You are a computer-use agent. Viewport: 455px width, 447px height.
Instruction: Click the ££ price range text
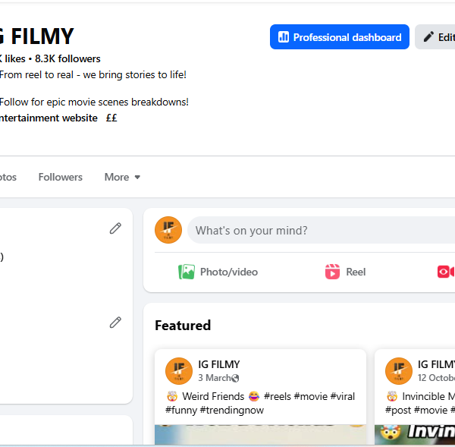[x=111, y=118]
